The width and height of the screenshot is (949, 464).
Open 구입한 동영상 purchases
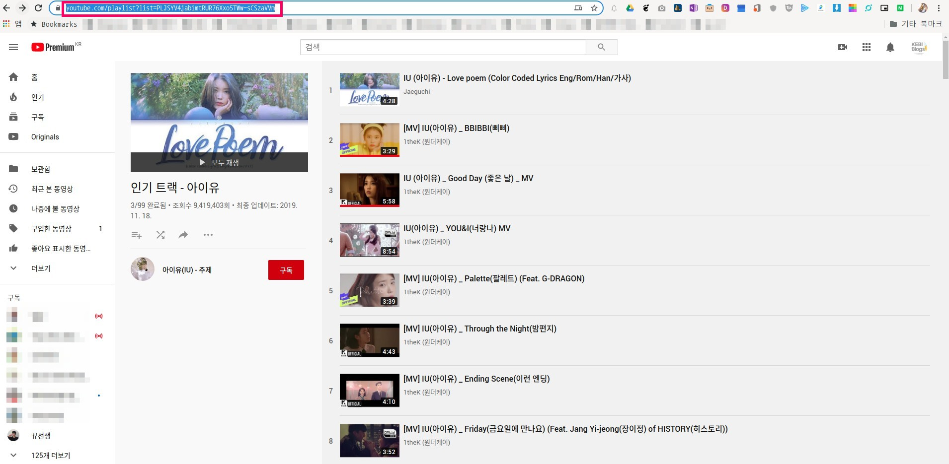click(x=58, y=228)
